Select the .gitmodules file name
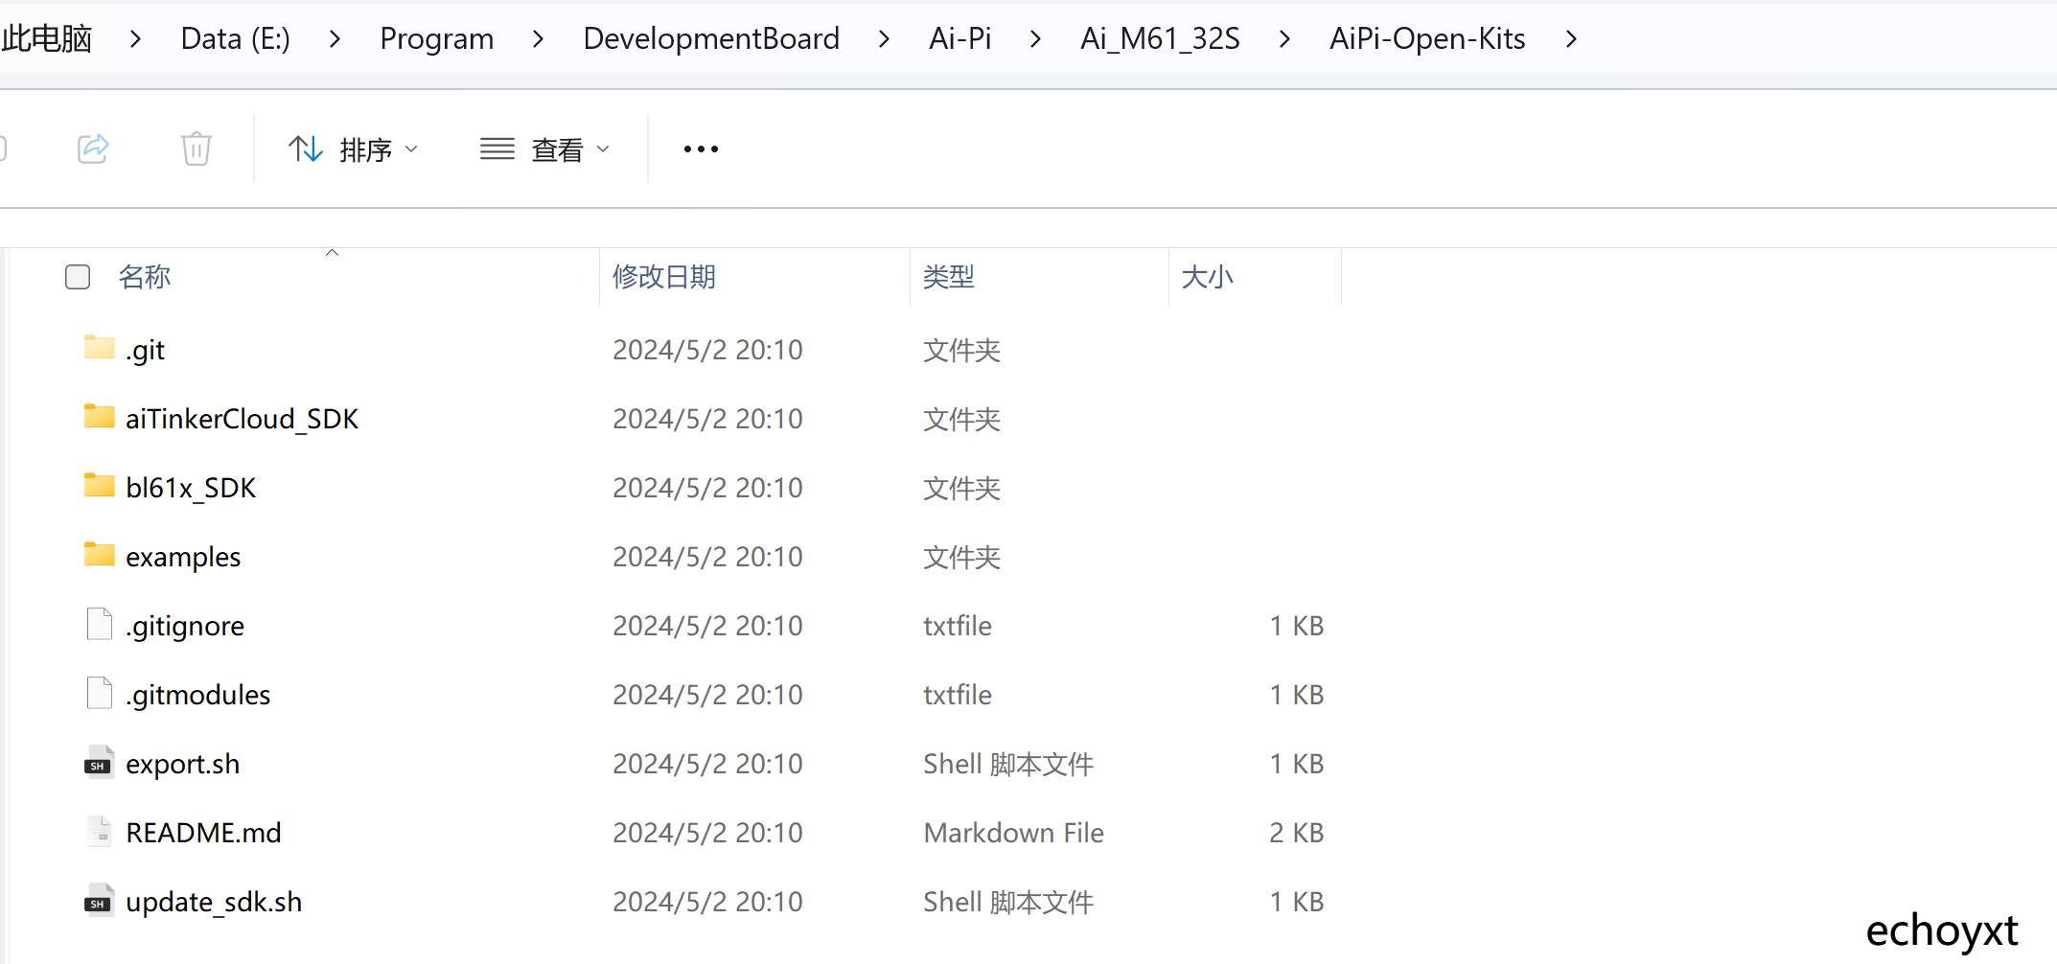Image resolution: width=2057 pixels, height=964 pixels. pyautogui.click(x=198, y=695)
